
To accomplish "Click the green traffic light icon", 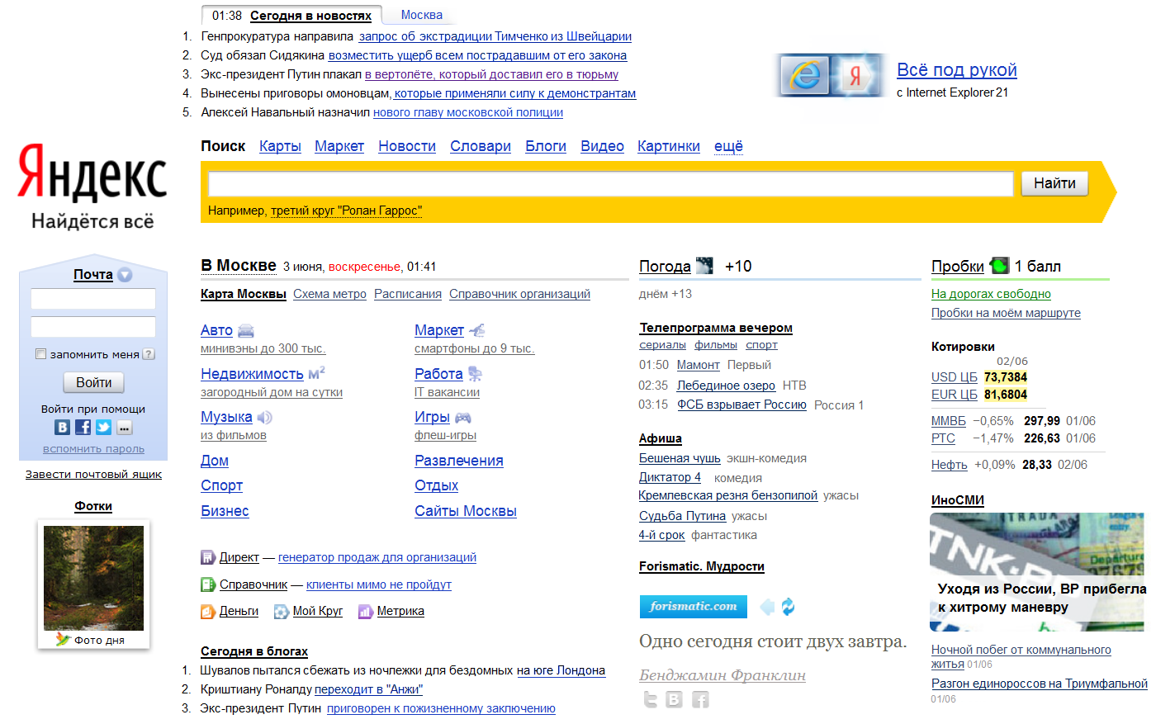I will click(x=999, y=266).
